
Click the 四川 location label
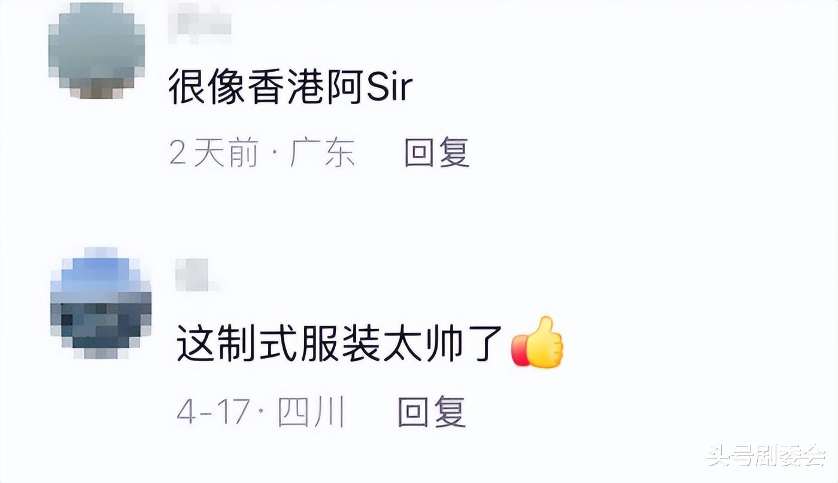pos(311,412)
